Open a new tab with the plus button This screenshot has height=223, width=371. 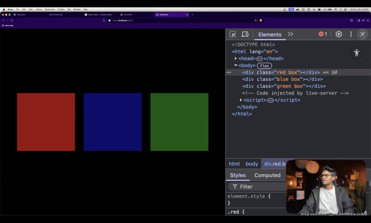pos(192,15)
